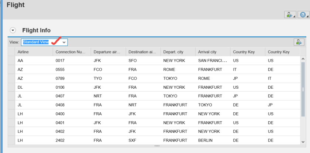Click the Departure airport column header
310x153 pixels.
[107, 52]
